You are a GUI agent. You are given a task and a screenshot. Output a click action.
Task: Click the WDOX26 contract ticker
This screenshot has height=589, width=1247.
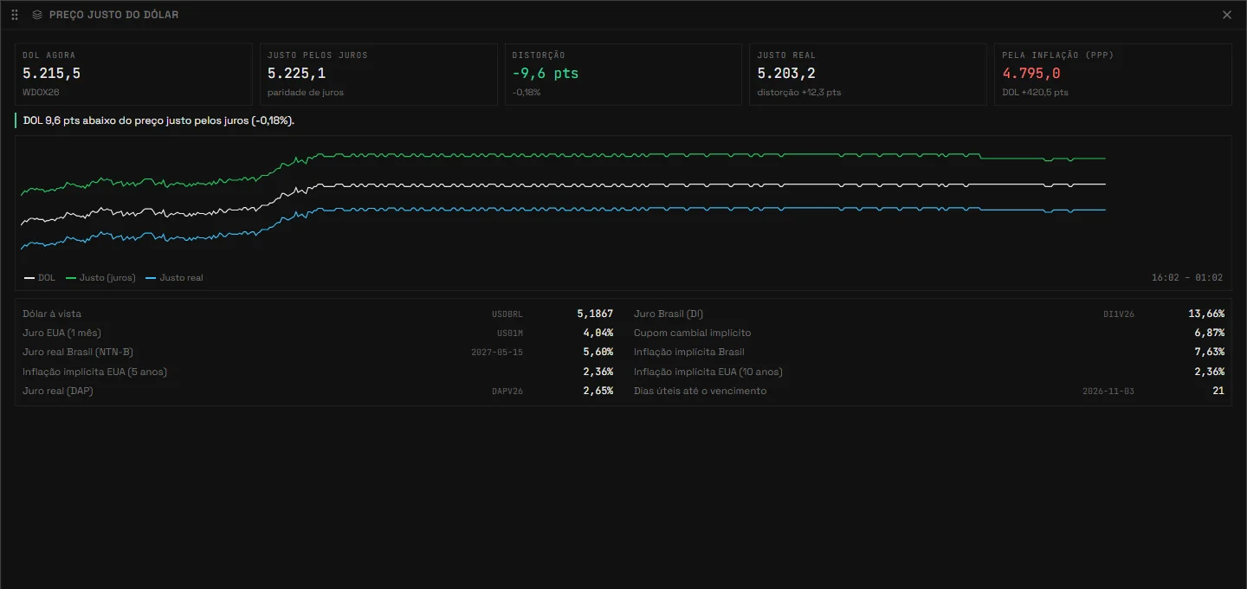pyautogui.click(x=41, y=92)
